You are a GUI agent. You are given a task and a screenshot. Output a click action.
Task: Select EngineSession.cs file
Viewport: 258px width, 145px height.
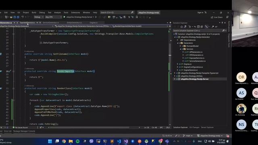(191, 70)
